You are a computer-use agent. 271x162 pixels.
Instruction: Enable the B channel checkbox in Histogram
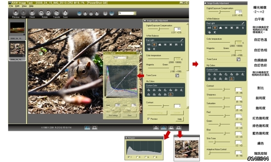pos(154,157)
